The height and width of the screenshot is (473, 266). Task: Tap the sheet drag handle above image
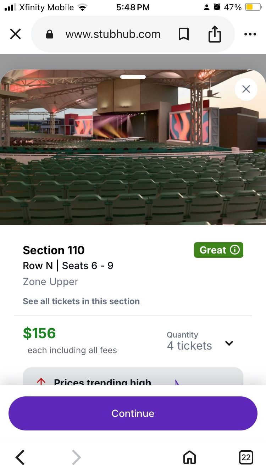point(133,77)
